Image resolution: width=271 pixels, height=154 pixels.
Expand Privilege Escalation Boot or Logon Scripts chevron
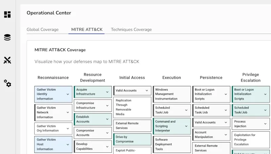[265, 94]
